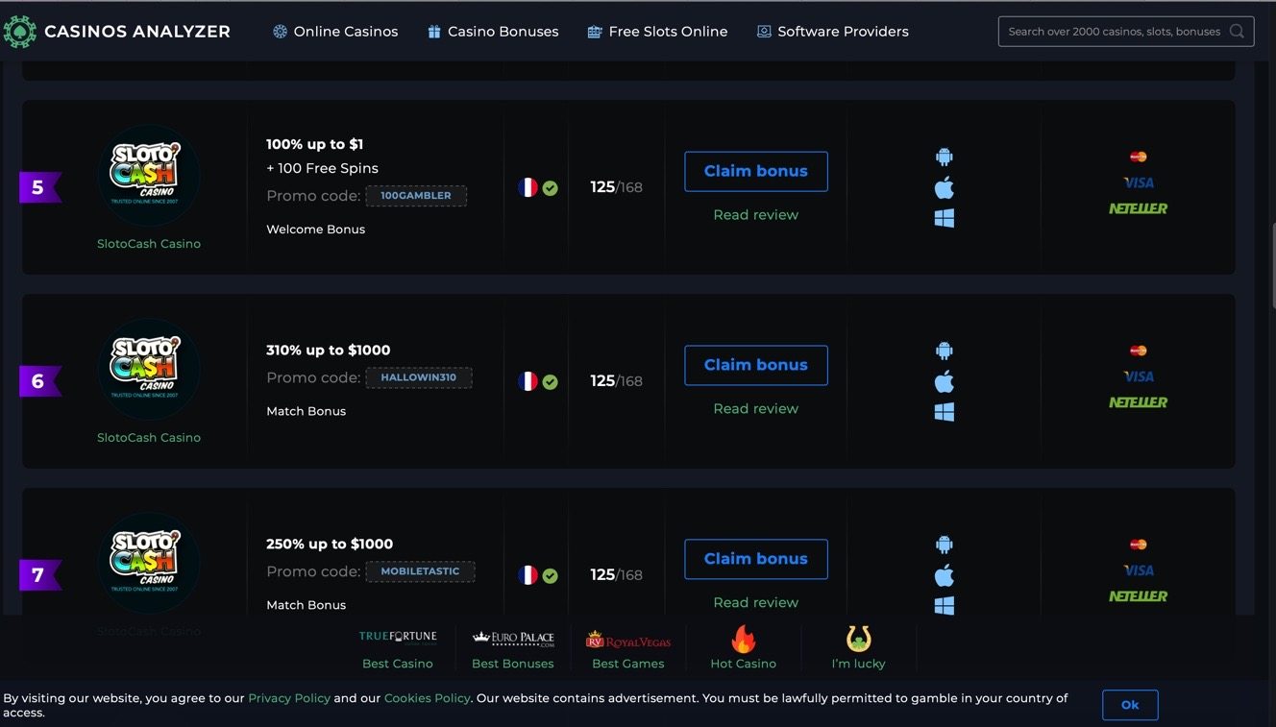Click Welcome Bonus label in row 5
Viewport: 1276px width, 727px height.
pos(316,230)
